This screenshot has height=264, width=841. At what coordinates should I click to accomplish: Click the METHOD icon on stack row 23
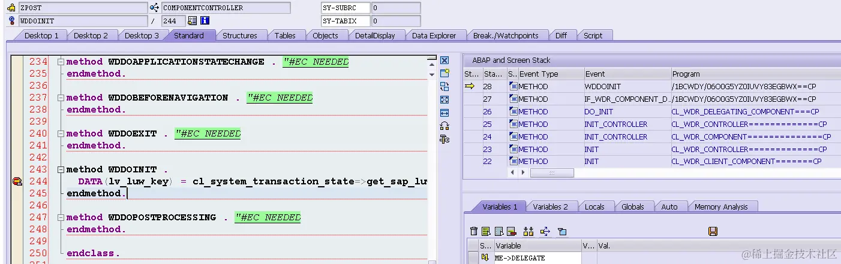513,149
